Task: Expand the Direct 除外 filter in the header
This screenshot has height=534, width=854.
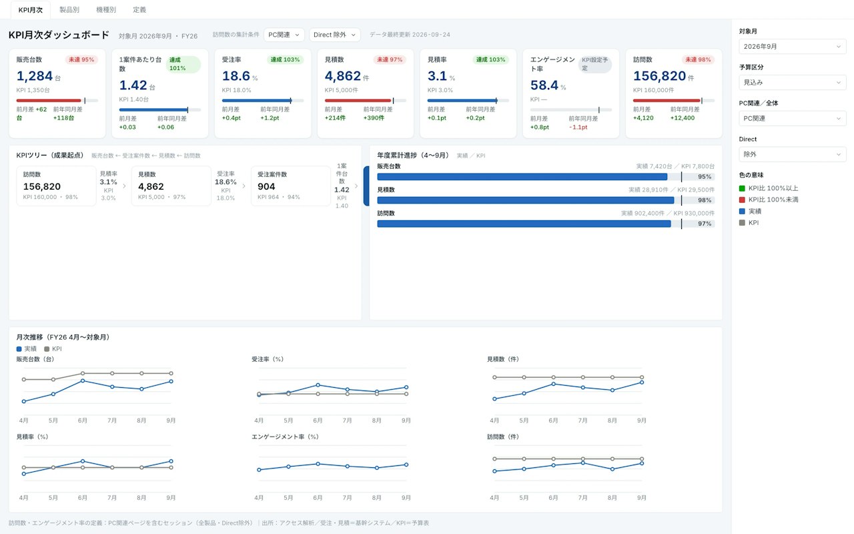Action: [x=334, y=35]
